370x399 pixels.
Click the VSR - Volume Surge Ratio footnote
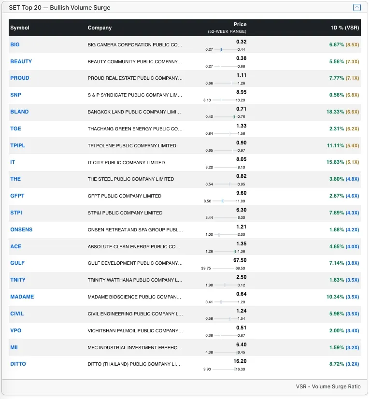click(328, 386)
